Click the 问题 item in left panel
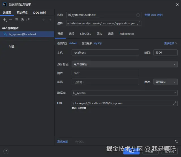This screenshot has height=157, width=181. 12,46
